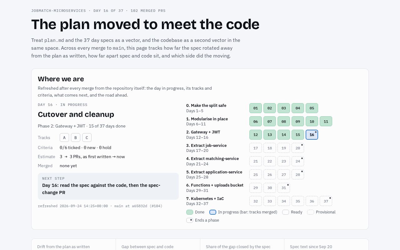Open day 09 tile
This screenshot has height=250, width=400.
pyautogui.click(x=298, y=121)
